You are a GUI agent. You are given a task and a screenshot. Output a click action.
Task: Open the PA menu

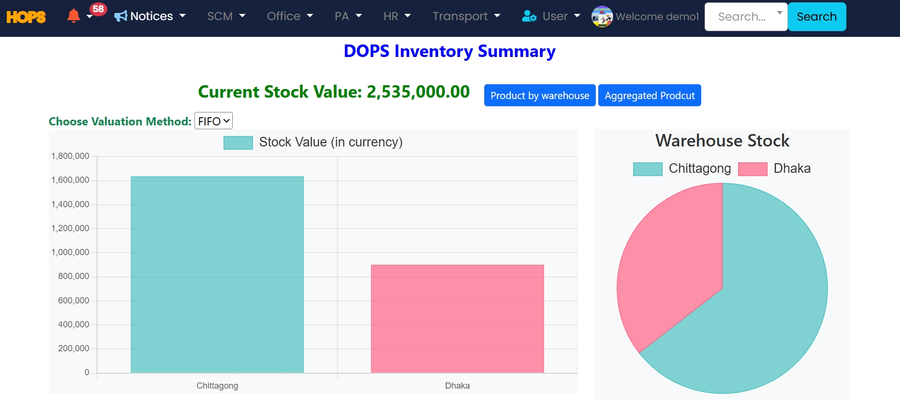coord(348,16)
